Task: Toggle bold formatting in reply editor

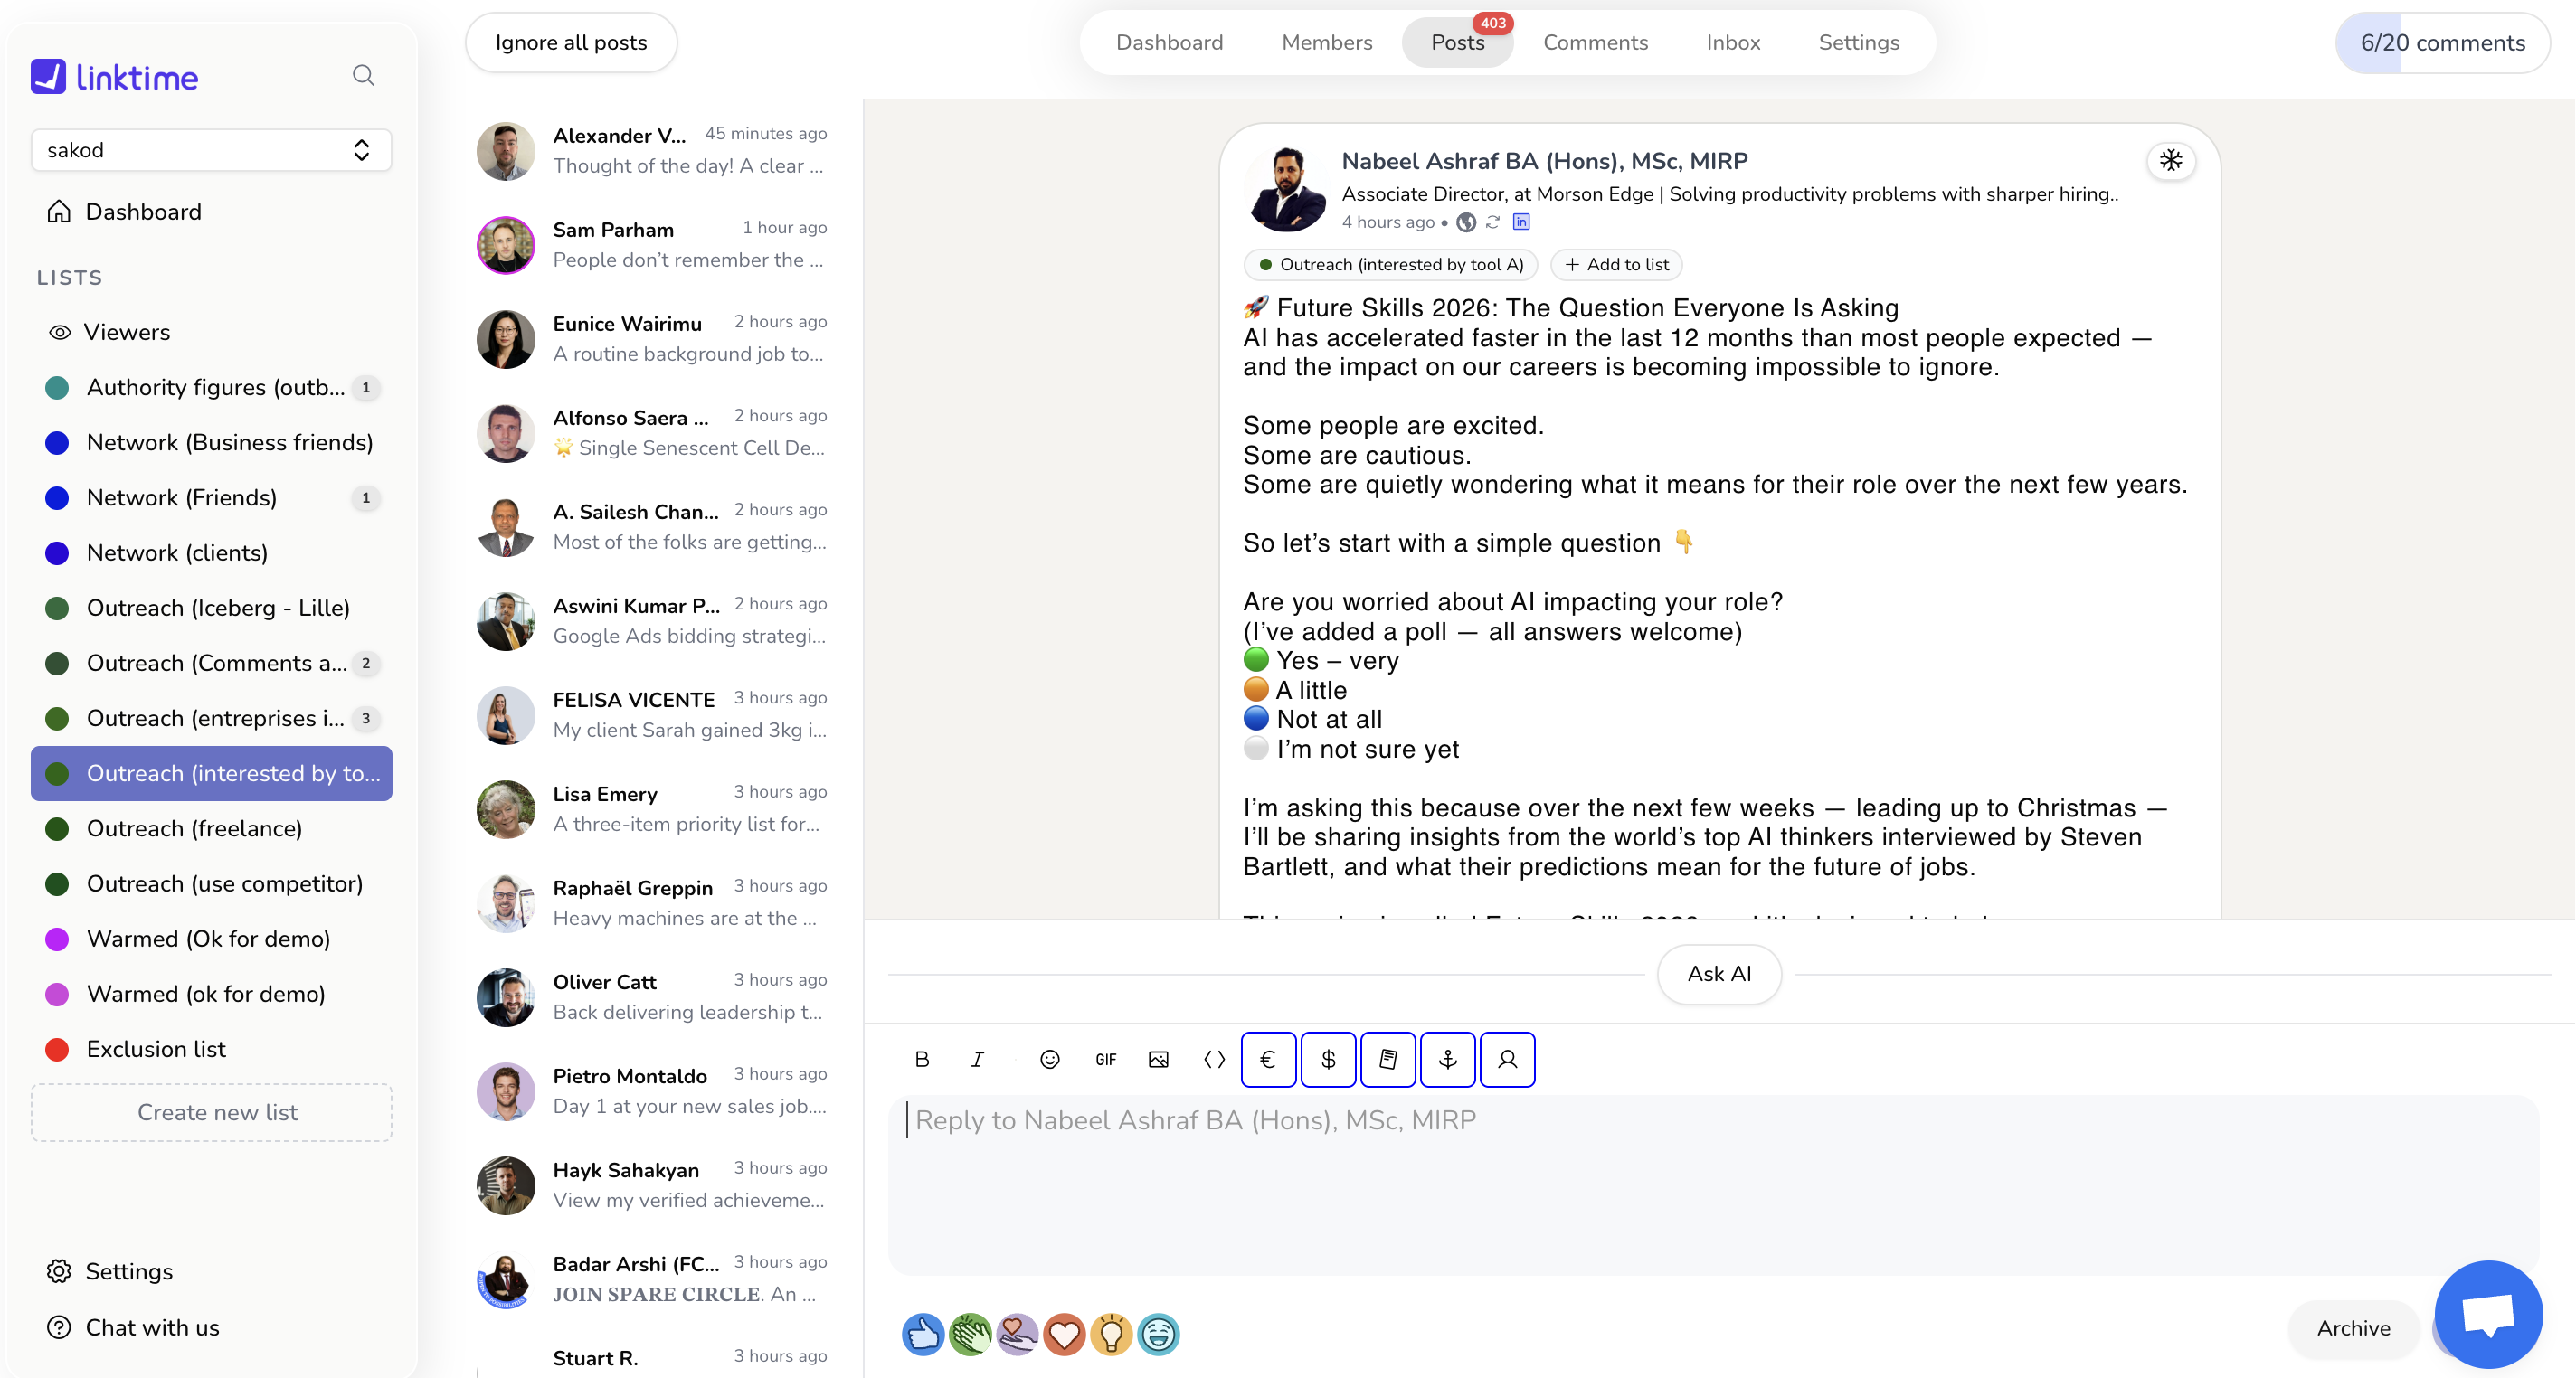Action: (x=922, y=1059)
